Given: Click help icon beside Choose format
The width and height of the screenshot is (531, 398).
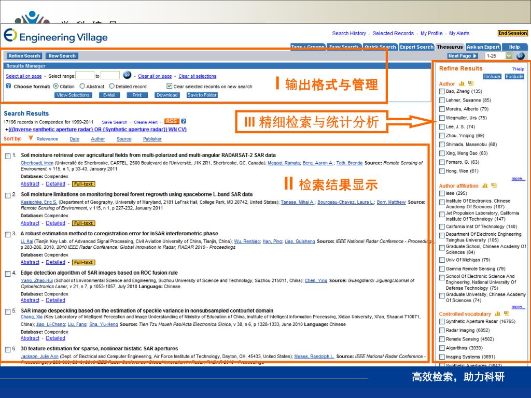Looking at the screenshot, I should point(8,86).
